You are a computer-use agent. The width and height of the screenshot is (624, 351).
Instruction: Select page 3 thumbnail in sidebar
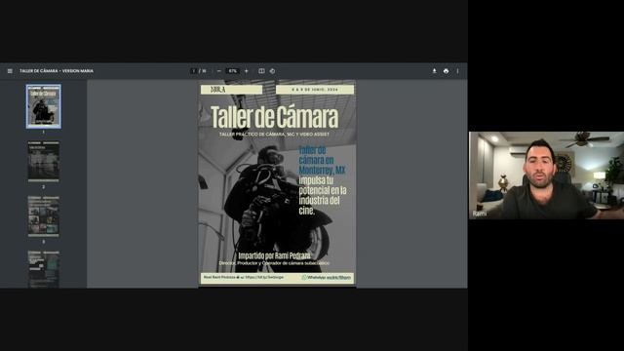point(44,216)
